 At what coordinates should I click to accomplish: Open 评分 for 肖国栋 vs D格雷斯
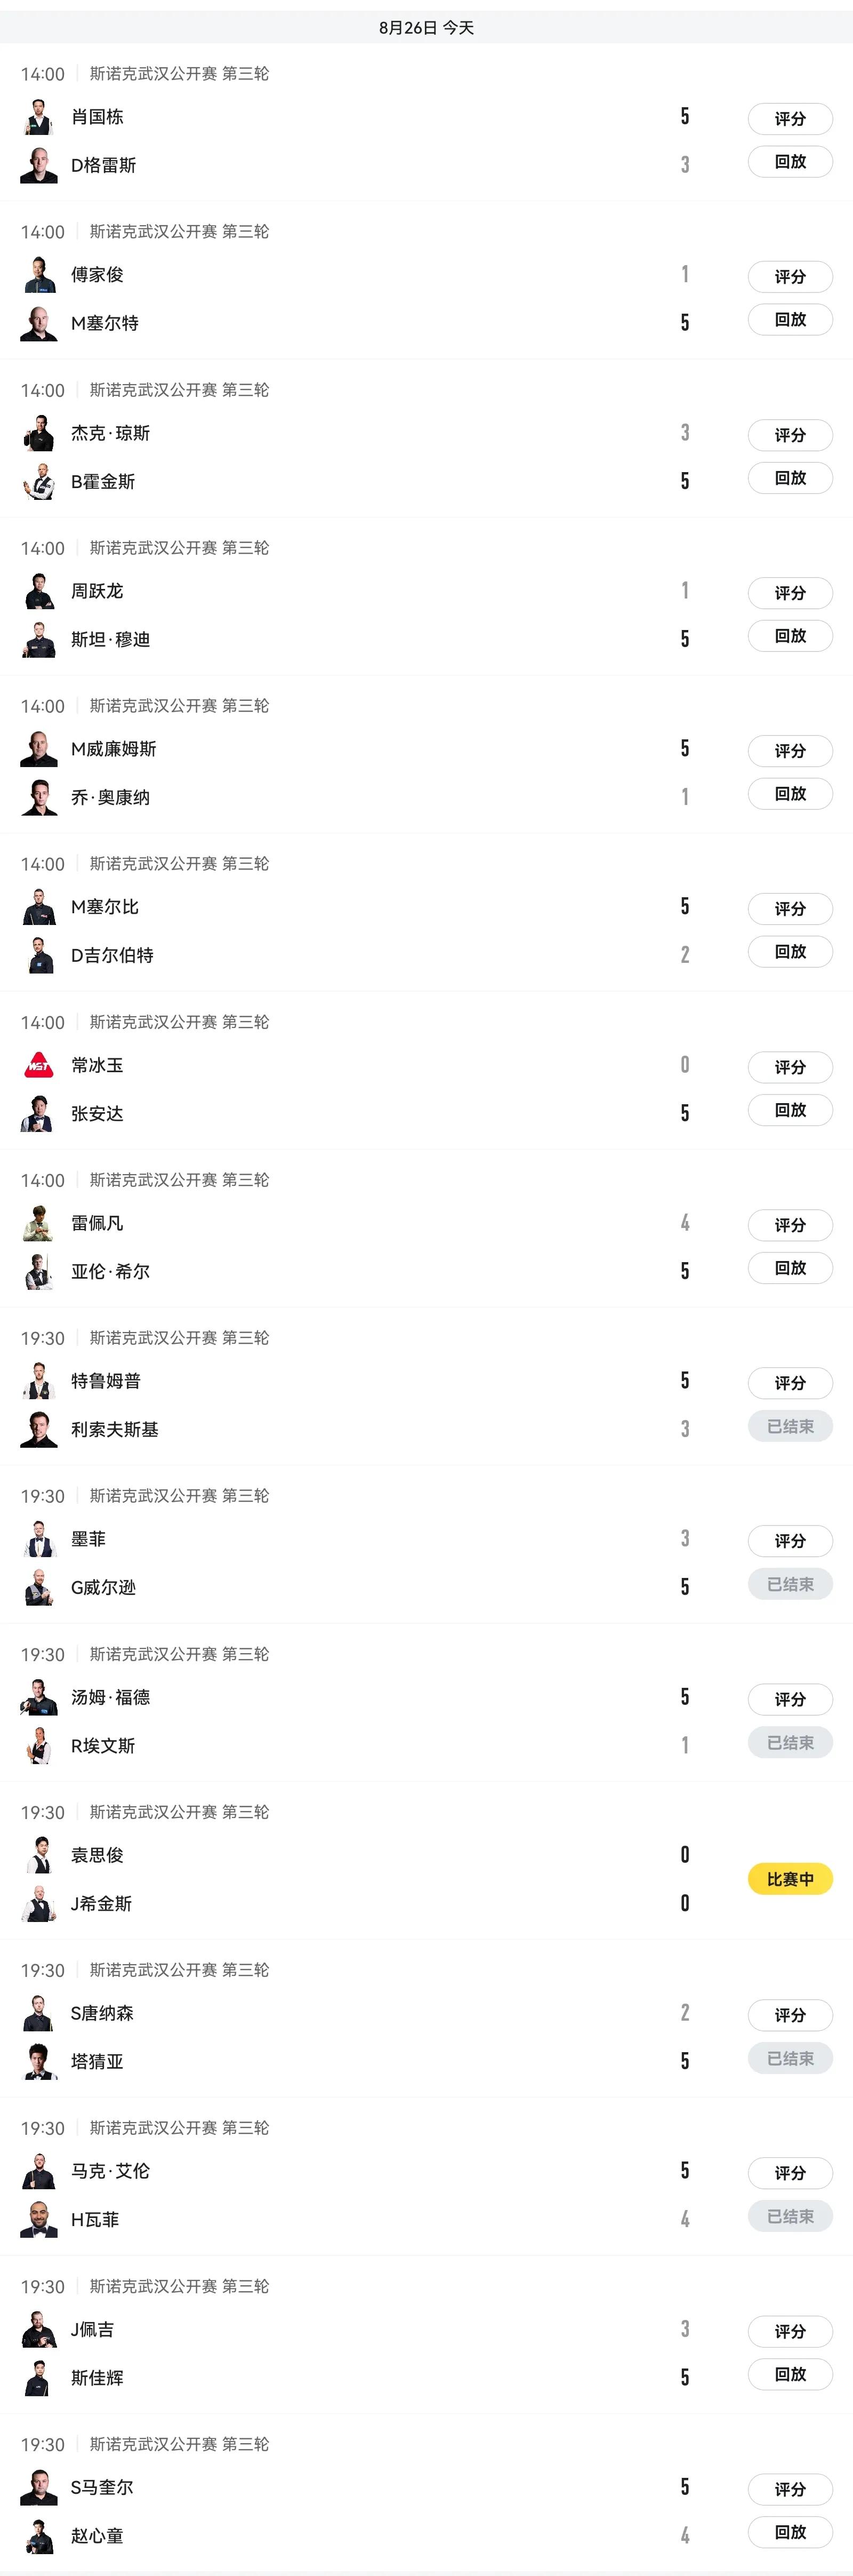coord(790,119)
